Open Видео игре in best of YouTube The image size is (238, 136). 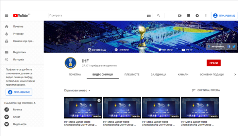coord(20,124)
